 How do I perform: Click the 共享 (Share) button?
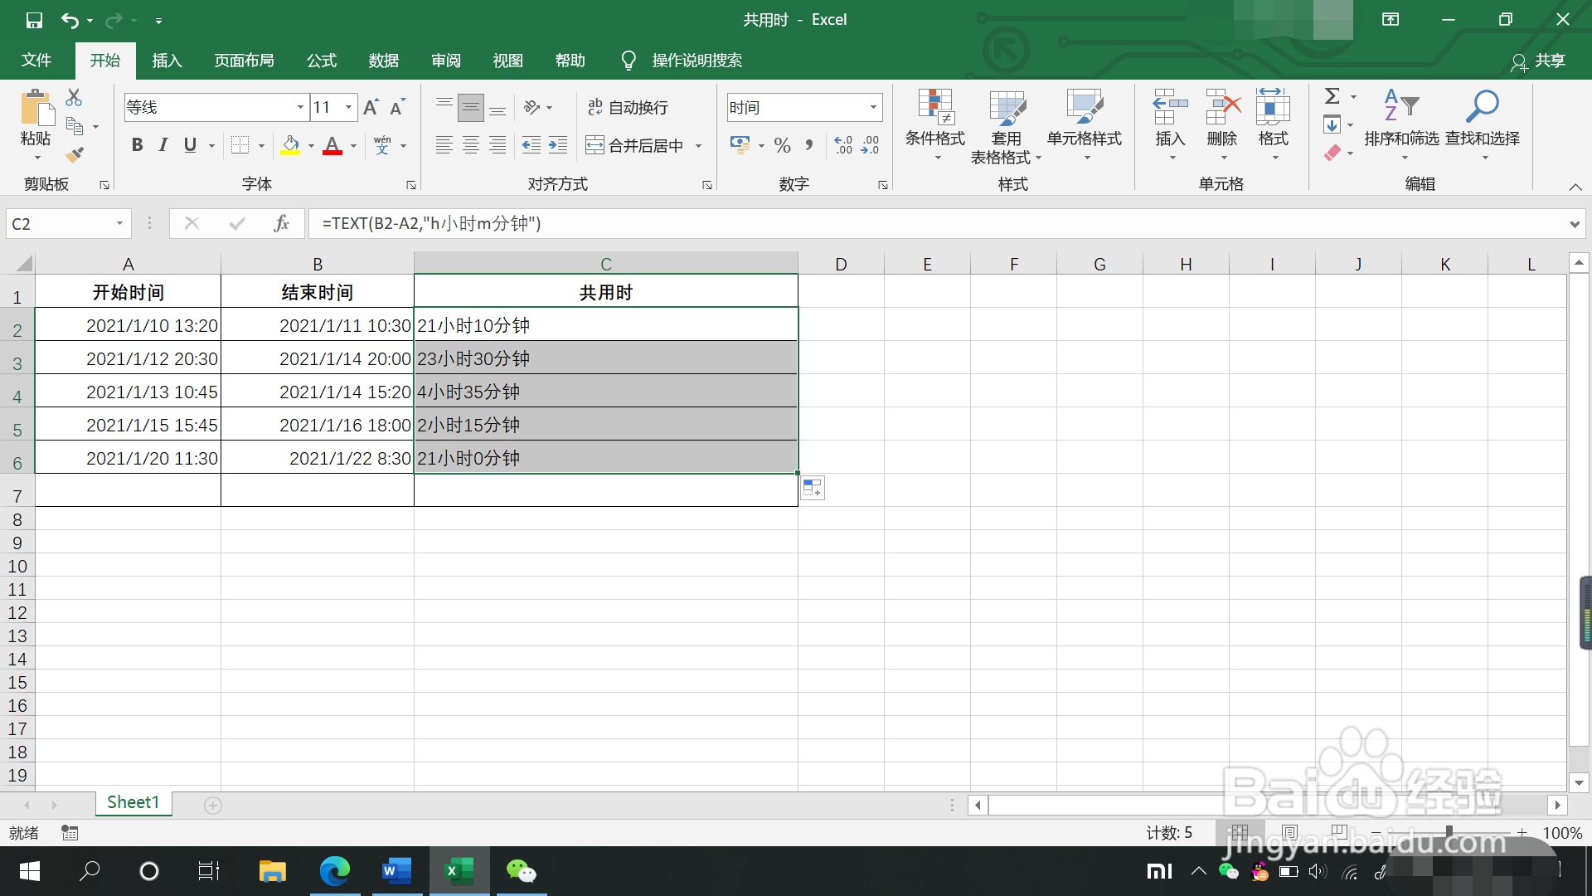[1538, 61]
